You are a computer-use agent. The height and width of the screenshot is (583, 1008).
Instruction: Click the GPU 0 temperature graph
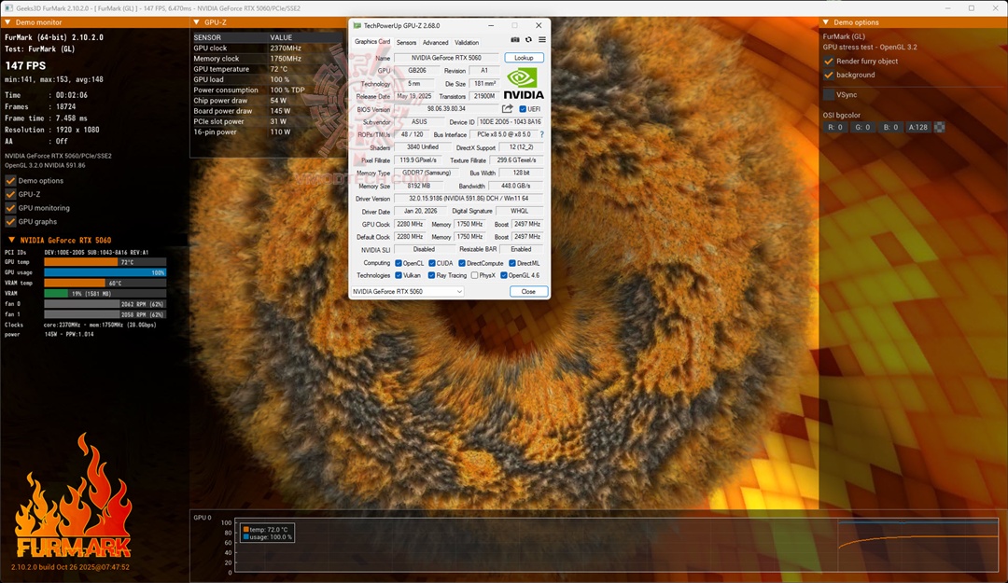click(616, 545)
